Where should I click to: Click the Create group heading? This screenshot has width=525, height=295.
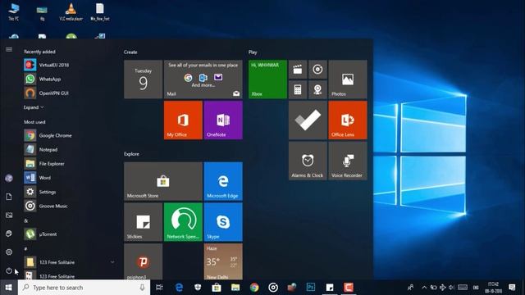pos(130,52)
